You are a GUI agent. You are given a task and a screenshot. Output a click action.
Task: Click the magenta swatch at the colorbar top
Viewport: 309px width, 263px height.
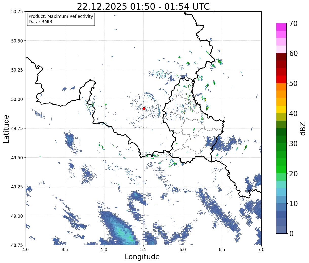tap(281, 27)
